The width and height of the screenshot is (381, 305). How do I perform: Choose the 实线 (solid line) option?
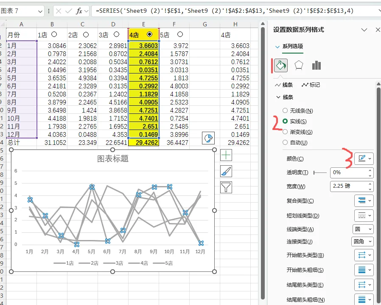click(294, 121)
